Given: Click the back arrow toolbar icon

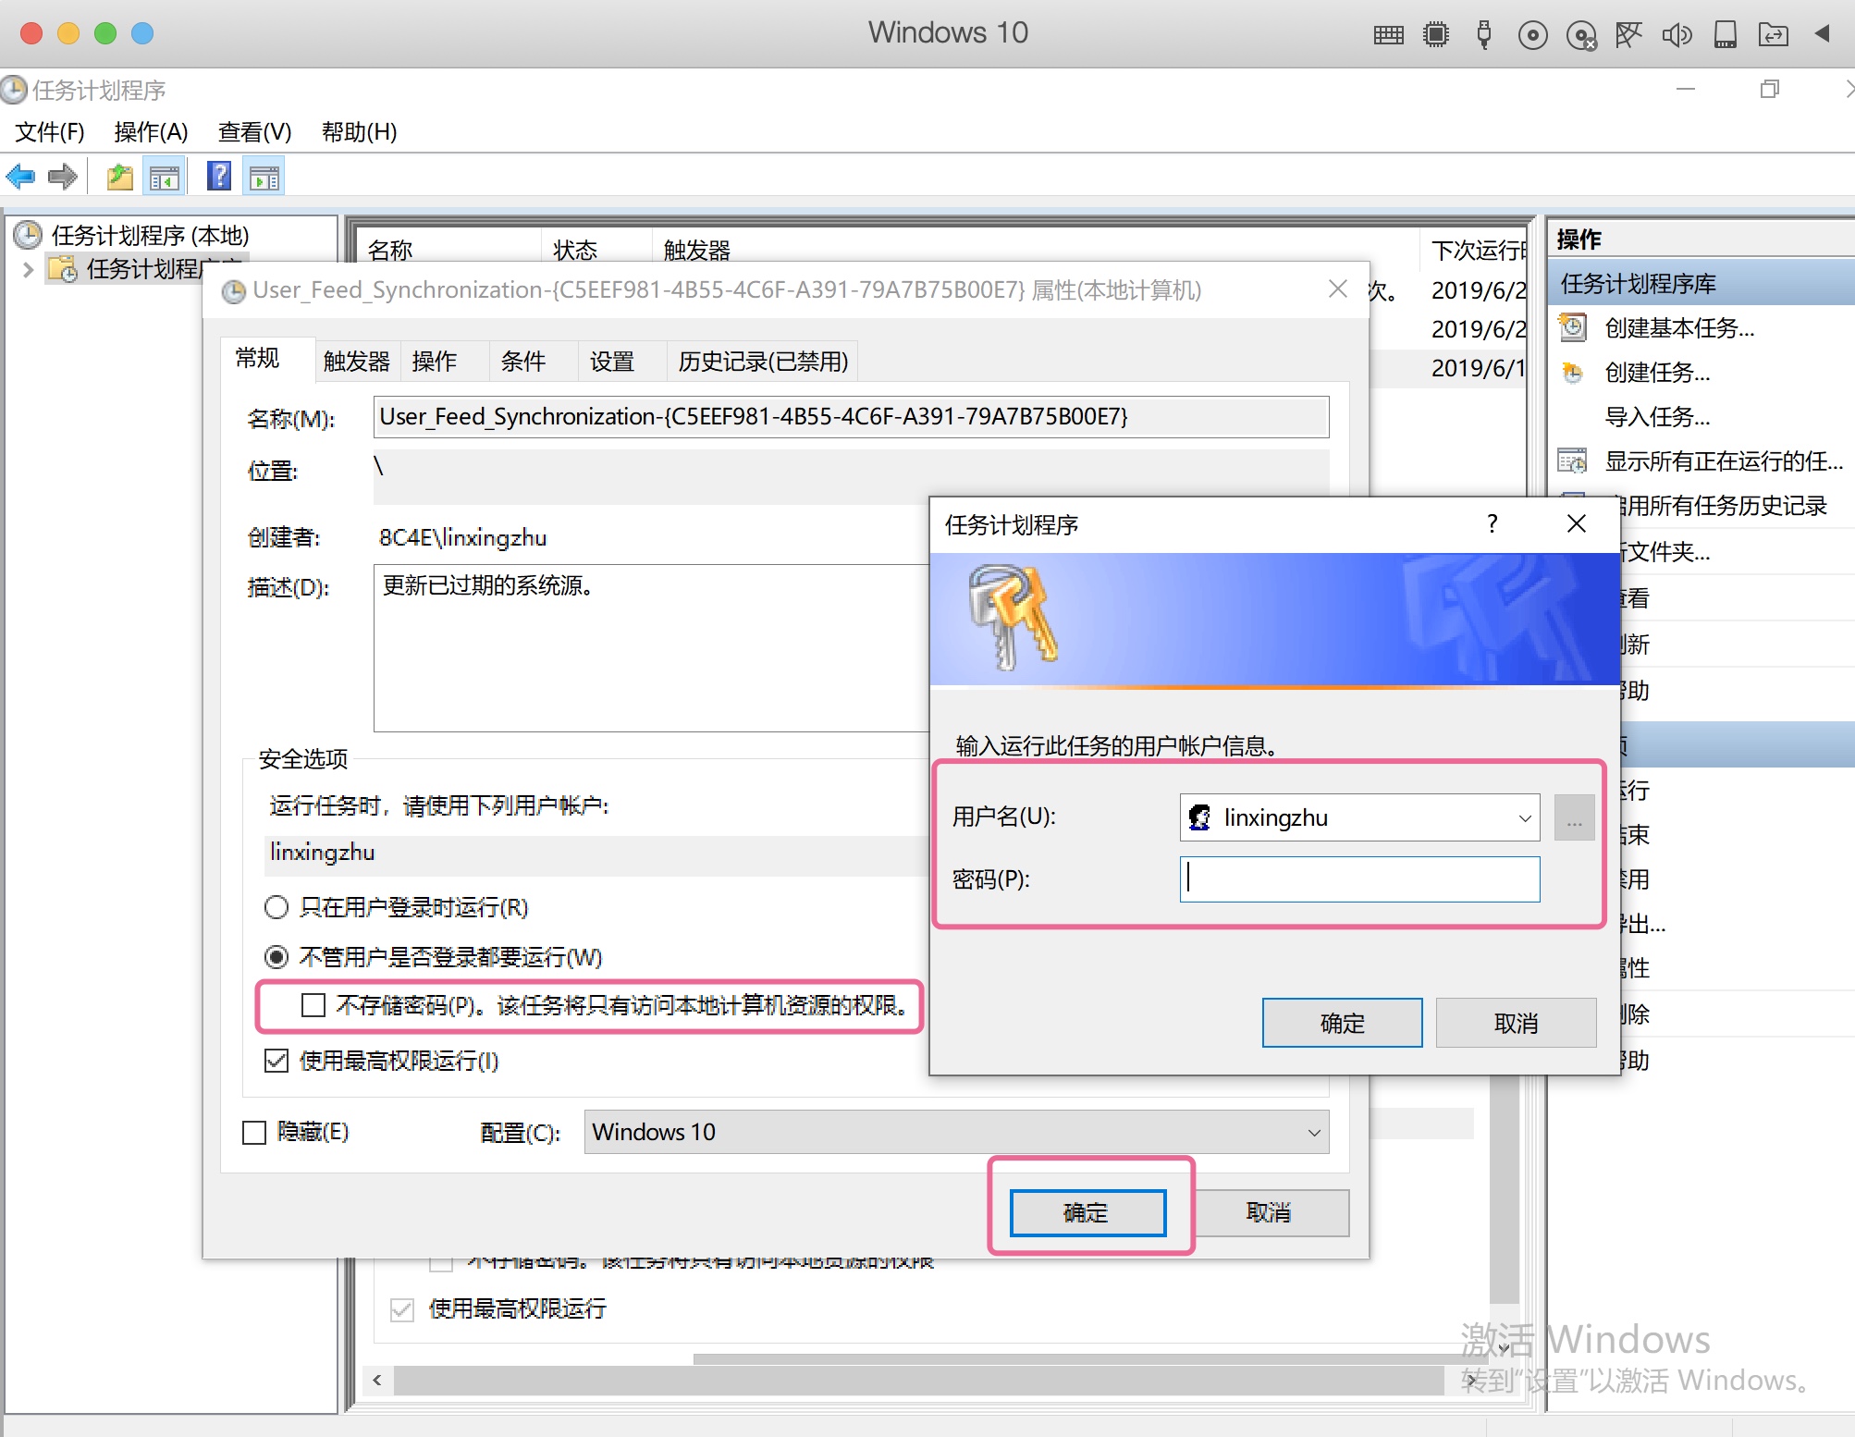Looking at the screenshot, I should pyautogui.click(x=20, y=176).
